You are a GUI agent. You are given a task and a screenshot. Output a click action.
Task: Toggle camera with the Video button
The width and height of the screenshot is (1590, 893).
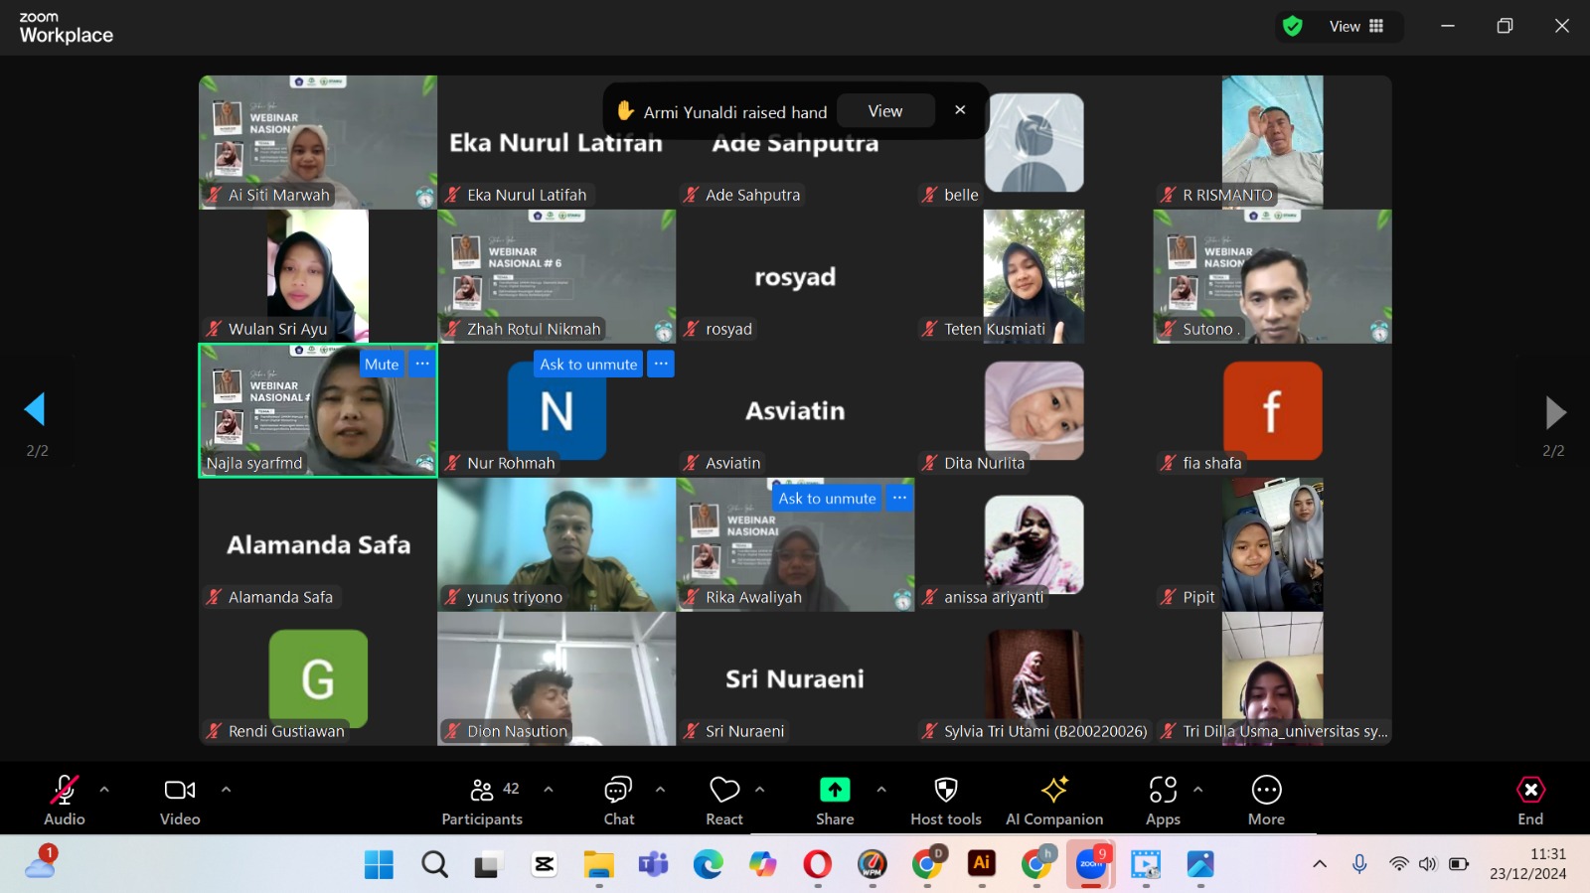pyautogui.click(x=180, y=801)
